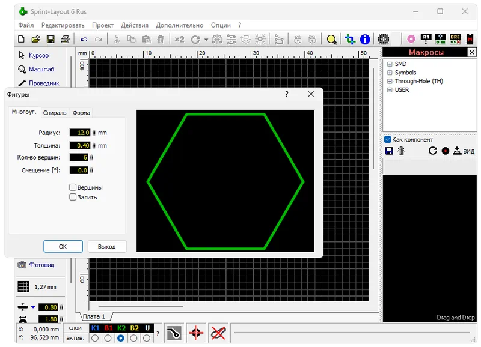Viewport: 481px width, 347px height.
Task: Click the Радиус value field
Action: (x=80, y=133)
